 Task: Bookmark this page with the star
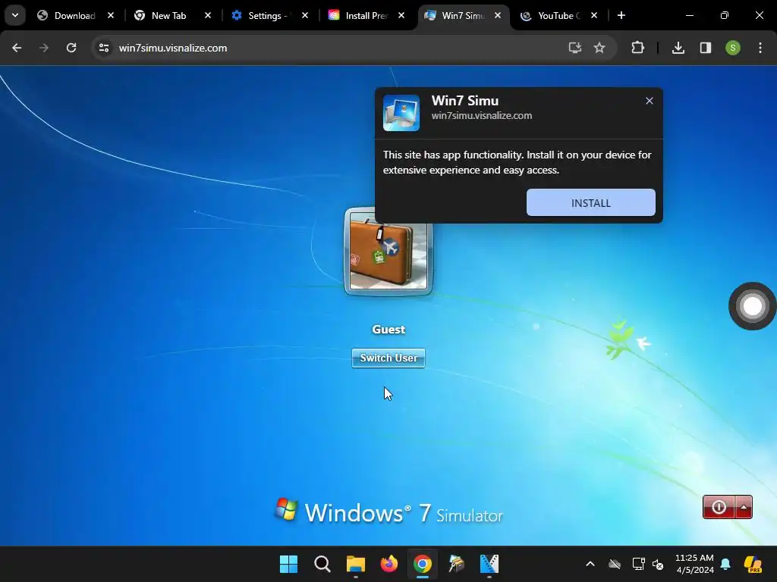coord(599,48)
